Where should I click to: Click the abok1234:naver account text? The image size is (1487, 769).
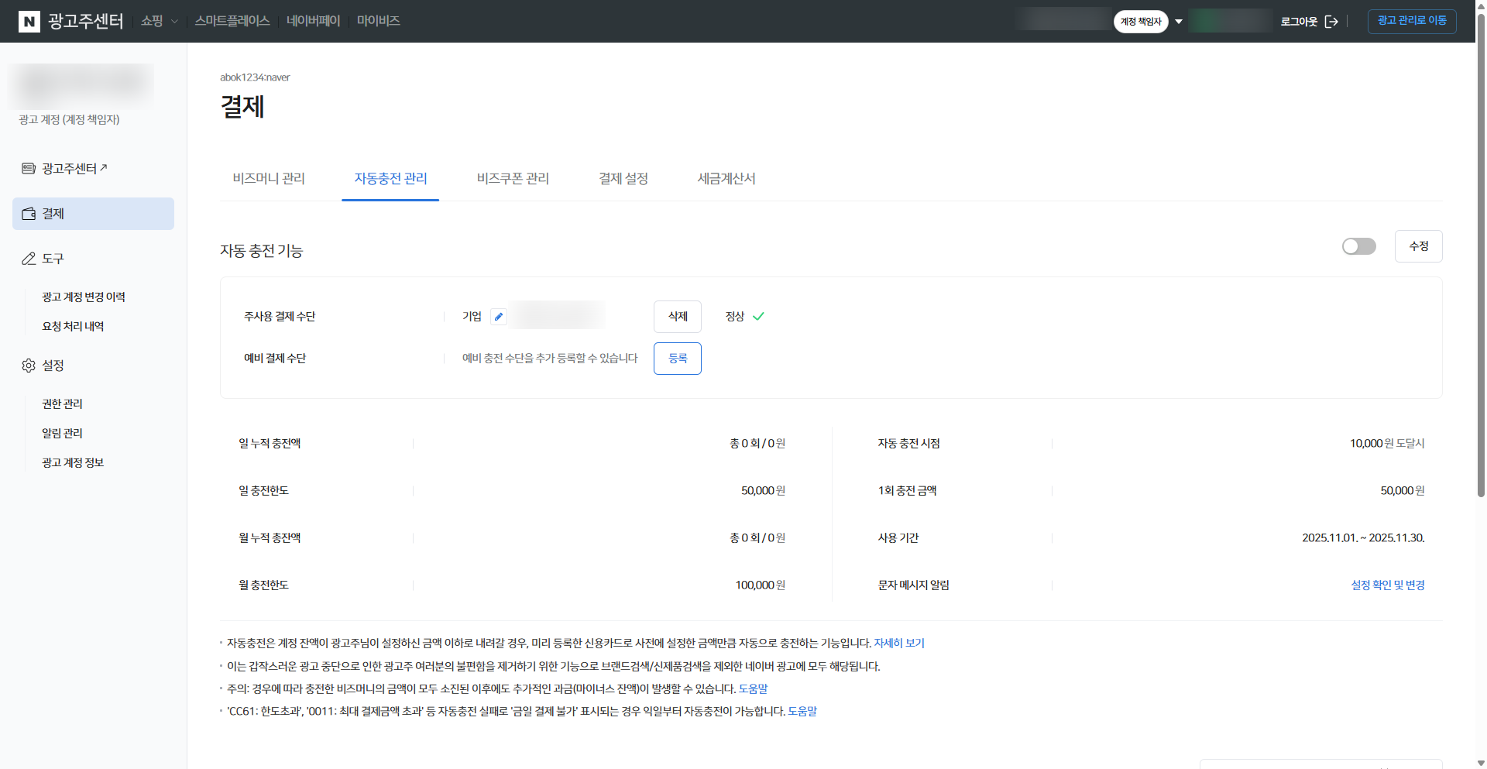(255, 77)
